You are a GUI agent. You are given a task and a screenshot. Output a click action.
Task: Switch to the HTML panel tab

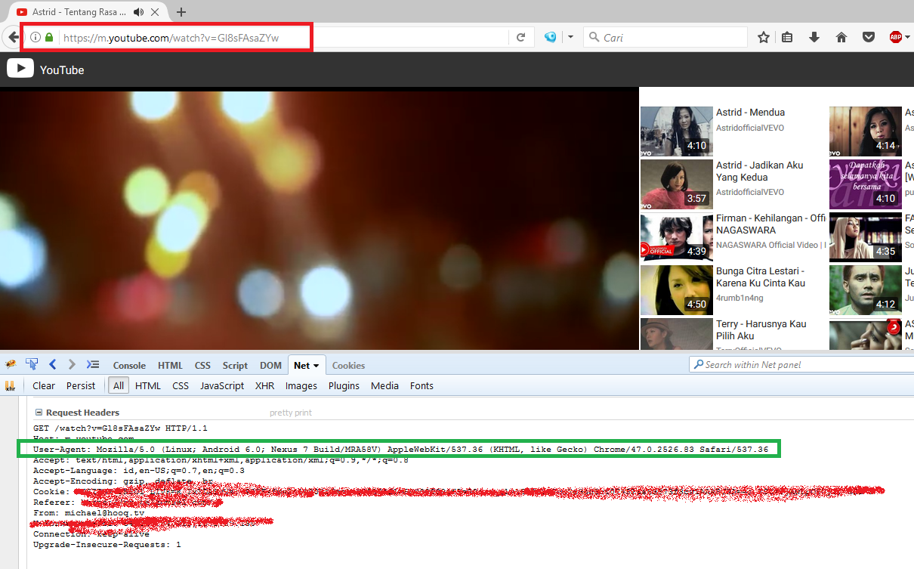pos(170,365)
